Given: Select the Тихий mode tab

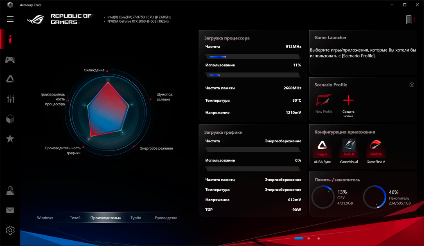Looking at the screenshot, I should [x=75, y=218].
